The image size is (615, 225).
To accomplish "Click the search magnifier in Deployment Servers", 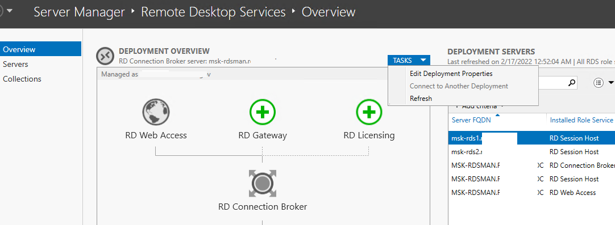I will (x=572, y=83).
